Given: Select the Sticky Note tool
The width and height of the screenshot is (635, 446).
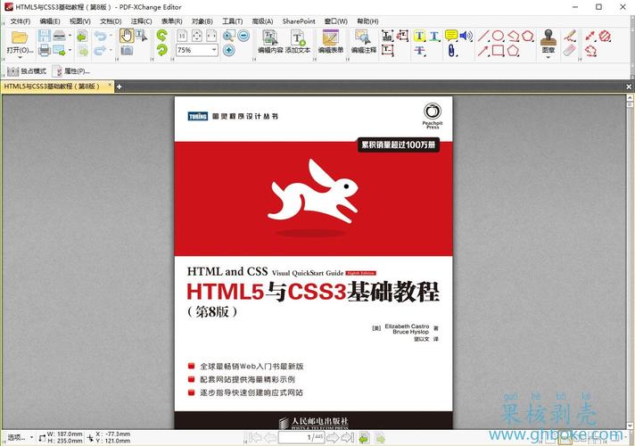Looking at the screenshot, I should (x=451, y=36).
